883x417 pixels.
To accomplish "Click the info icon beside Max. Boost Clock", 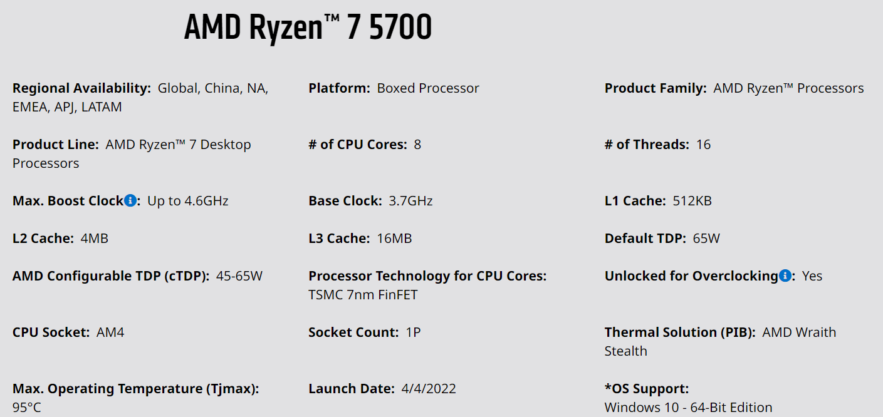I will pos(130,201).
